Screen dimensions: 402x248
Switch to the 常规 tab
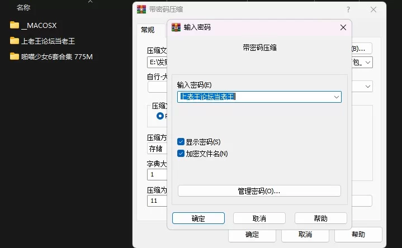tap(148, 30)
